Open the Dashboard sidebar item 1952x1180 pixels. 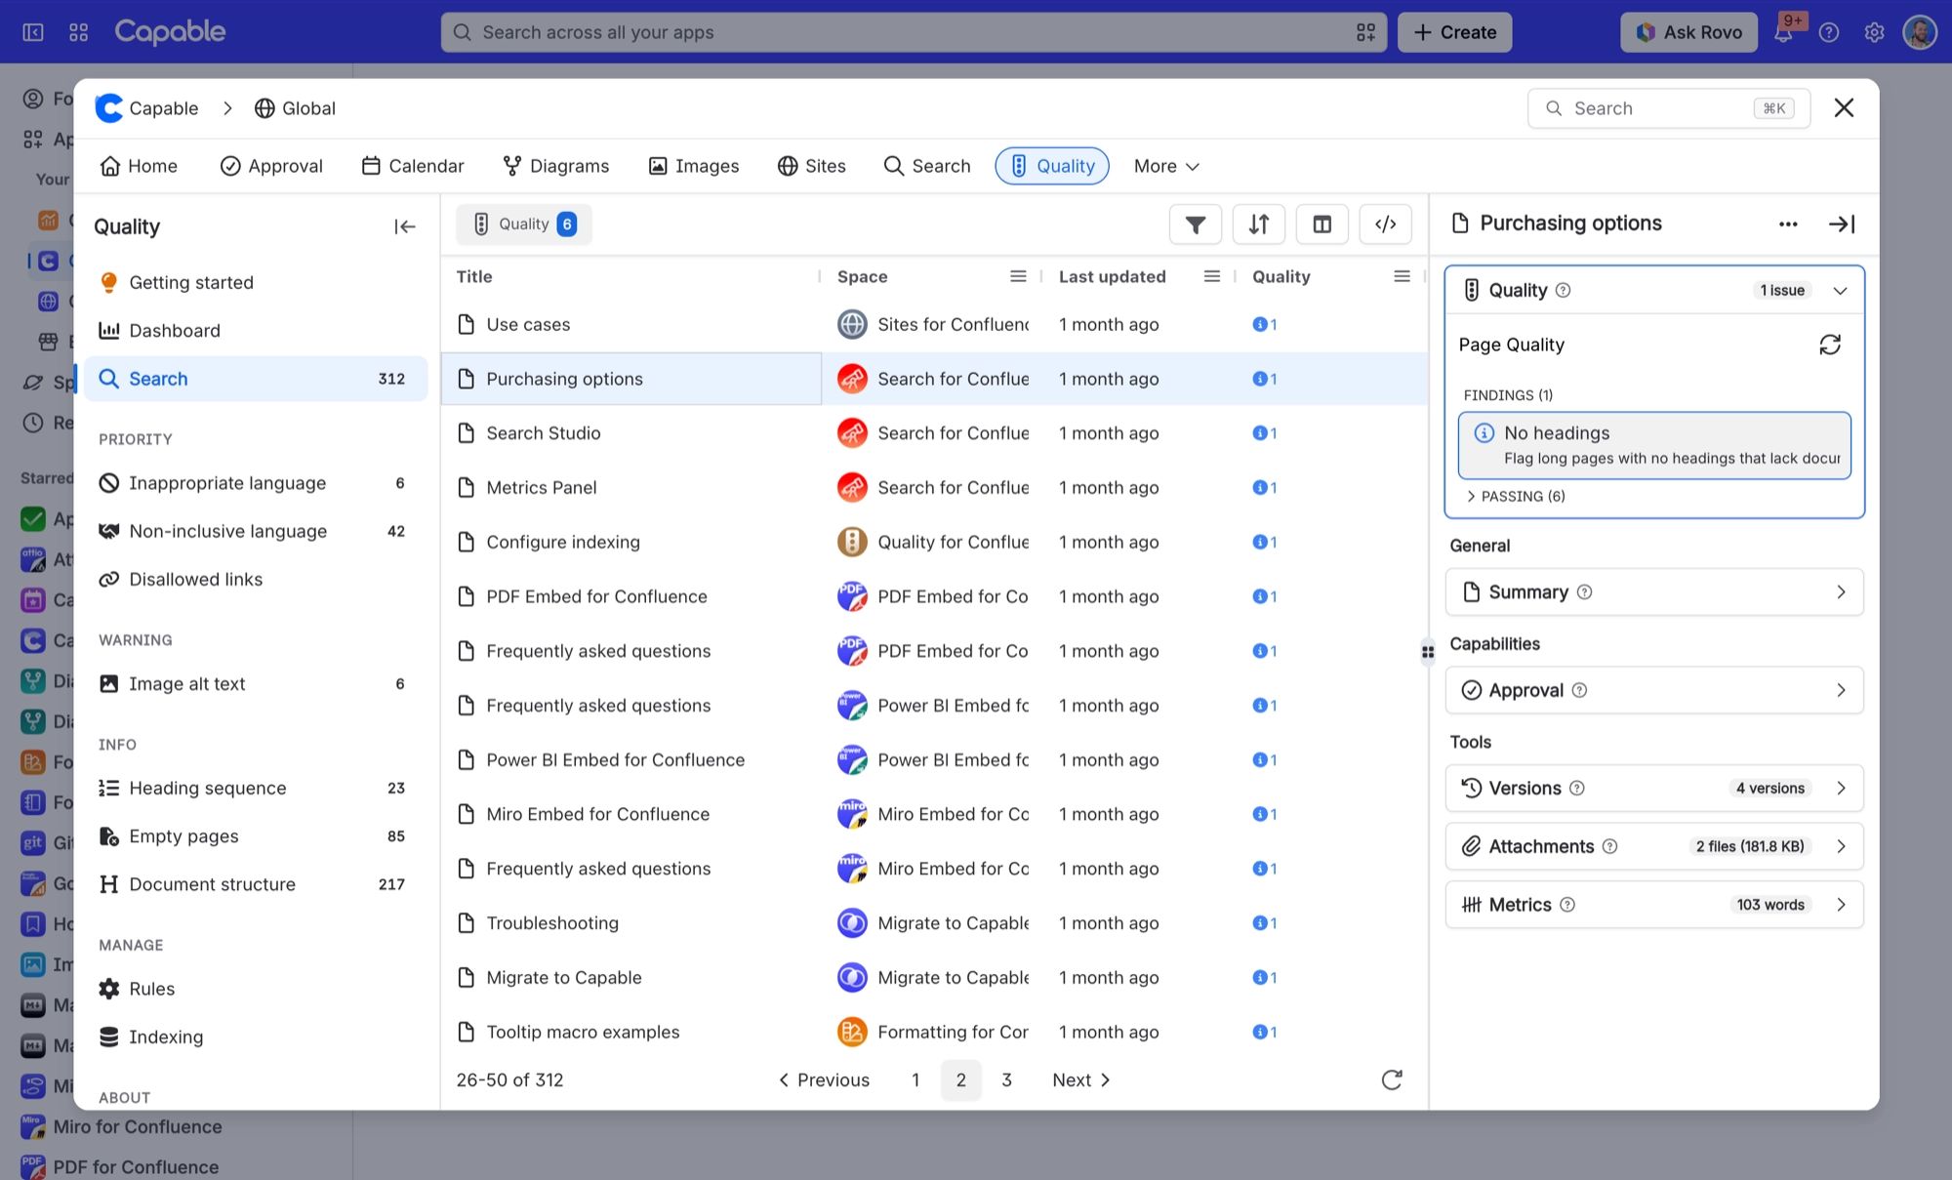pos(256,331)
